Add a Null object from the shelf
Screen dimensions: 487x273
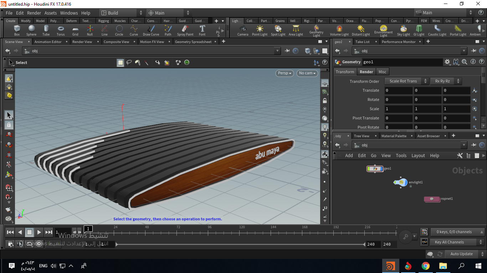[x=90, y=30]
